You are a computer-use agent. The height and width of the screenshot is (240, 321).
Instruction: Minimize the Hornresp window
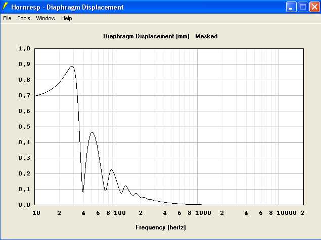[291, 7]
